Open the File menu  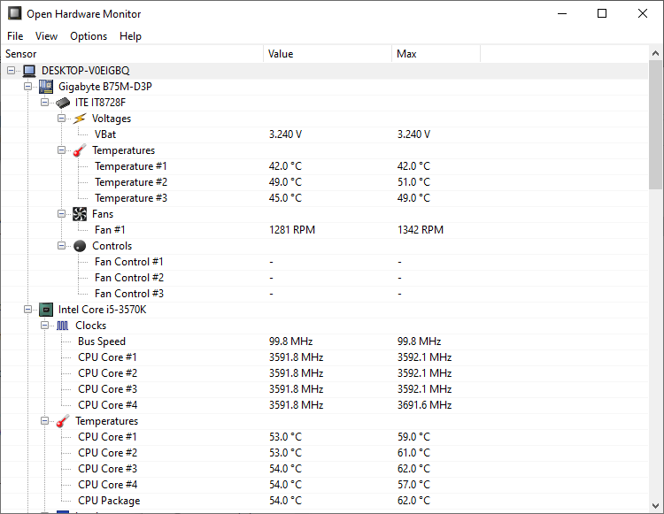15,36
